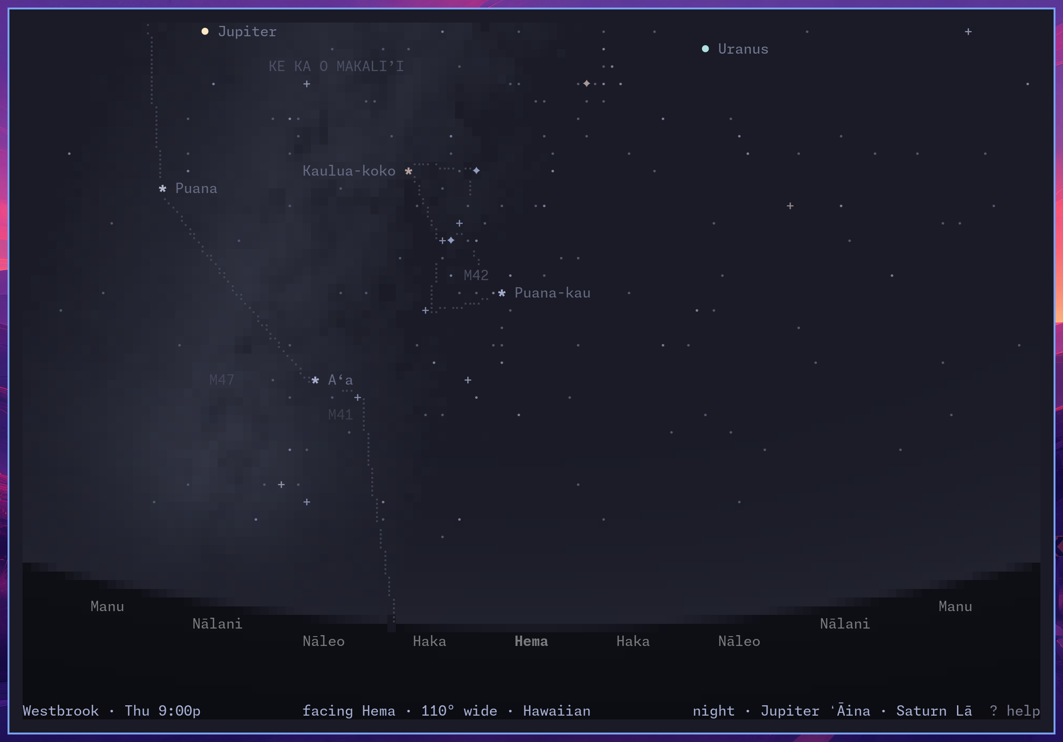This screenshot has height=742, width=1063.
Task: Click the KE KA O MAKALI'I constellation label
Action: click(x=336, y=66)
